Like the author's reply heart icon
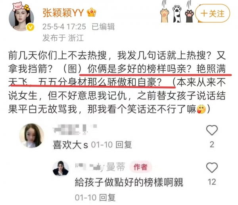The image size is (238, 205). click(212, 167)
